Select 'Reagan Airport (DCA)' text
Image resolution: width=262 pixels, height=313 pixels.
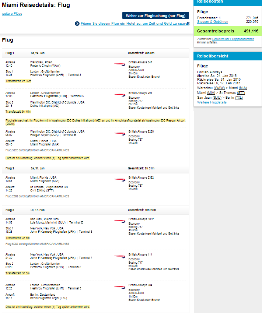pos(44,135)
